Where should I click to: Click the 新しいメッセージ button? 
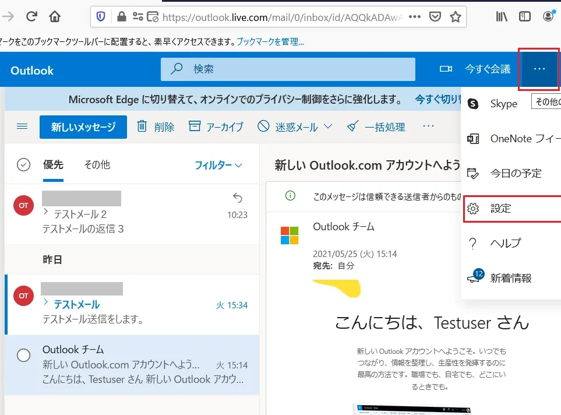[x=83, y=127]
